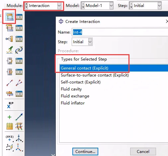
Task: Open the Connector Builder tool
Action: [x=19, y=83]
